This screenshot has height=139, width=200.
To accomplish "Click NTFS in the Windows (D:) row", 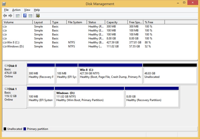I will 71,46.
